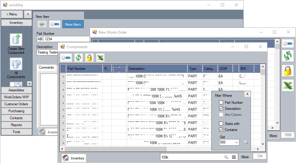Uncheck the Description filter checkbox
The height and width of the screenshot is (164, 296).
[x=222, y=109]
